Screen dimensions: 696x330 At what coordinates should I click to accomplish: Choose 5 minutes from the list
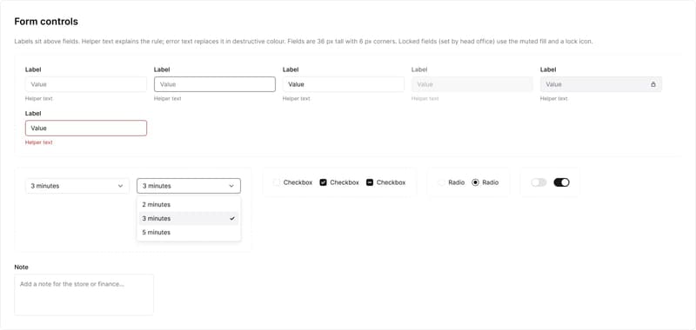coord(189,233)
